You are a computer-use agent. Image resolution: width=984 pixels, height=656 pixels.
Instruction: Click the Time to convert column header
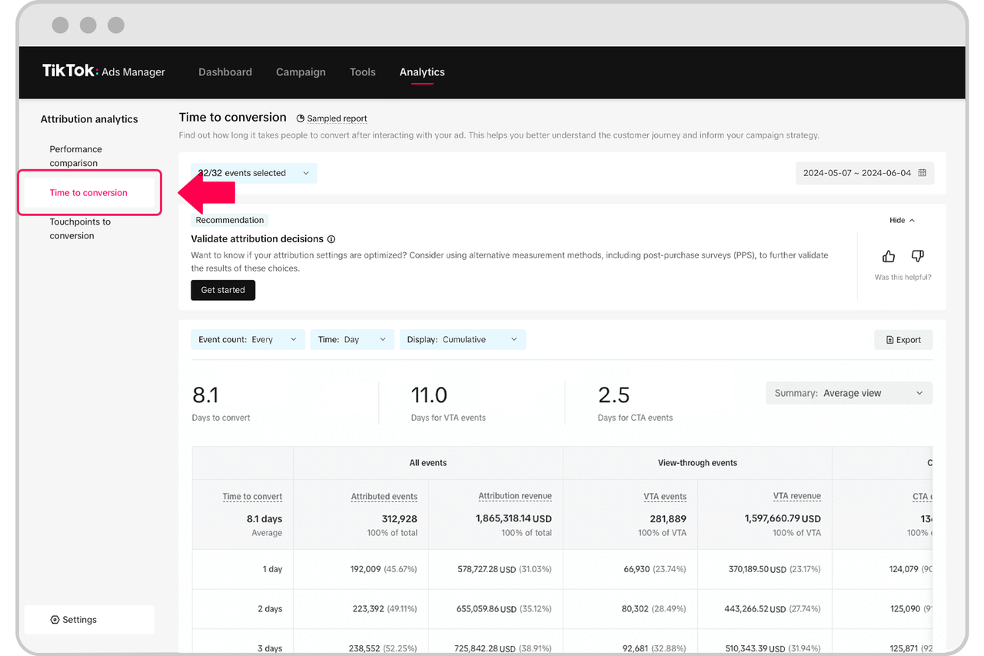[252, 497]
